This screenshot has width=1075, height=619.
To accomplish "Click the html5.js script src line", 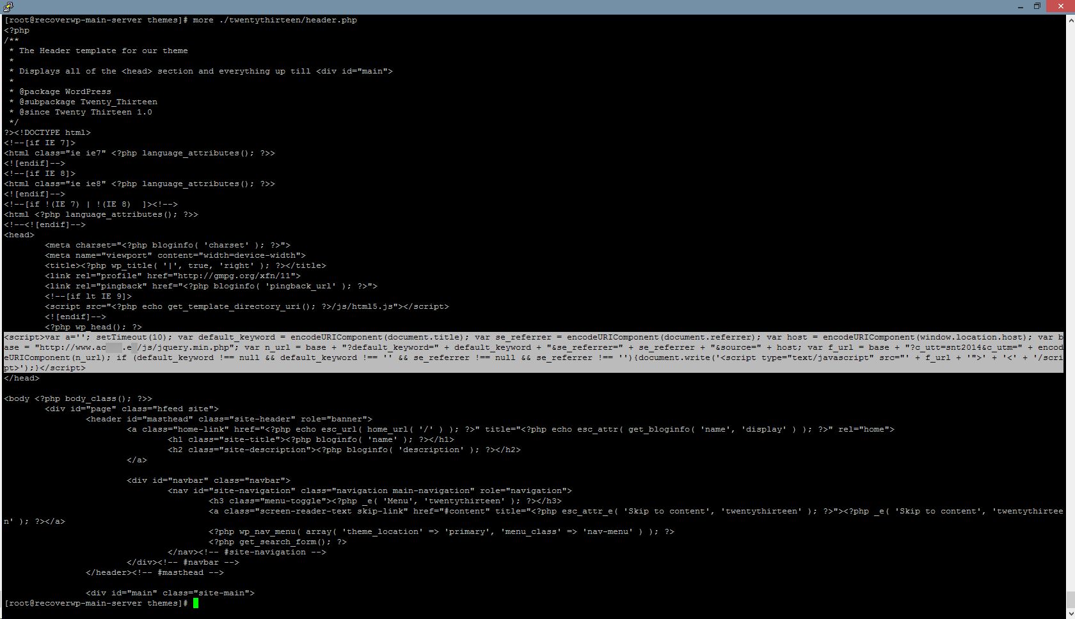I will [247, 306].
